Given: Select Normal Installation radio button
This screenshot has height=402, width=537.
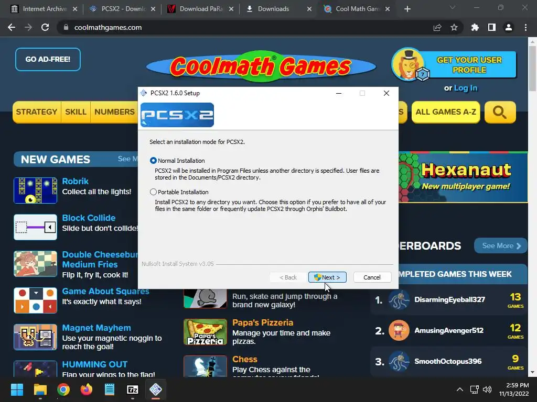Looking at the screenshot, I should [153, 161].
